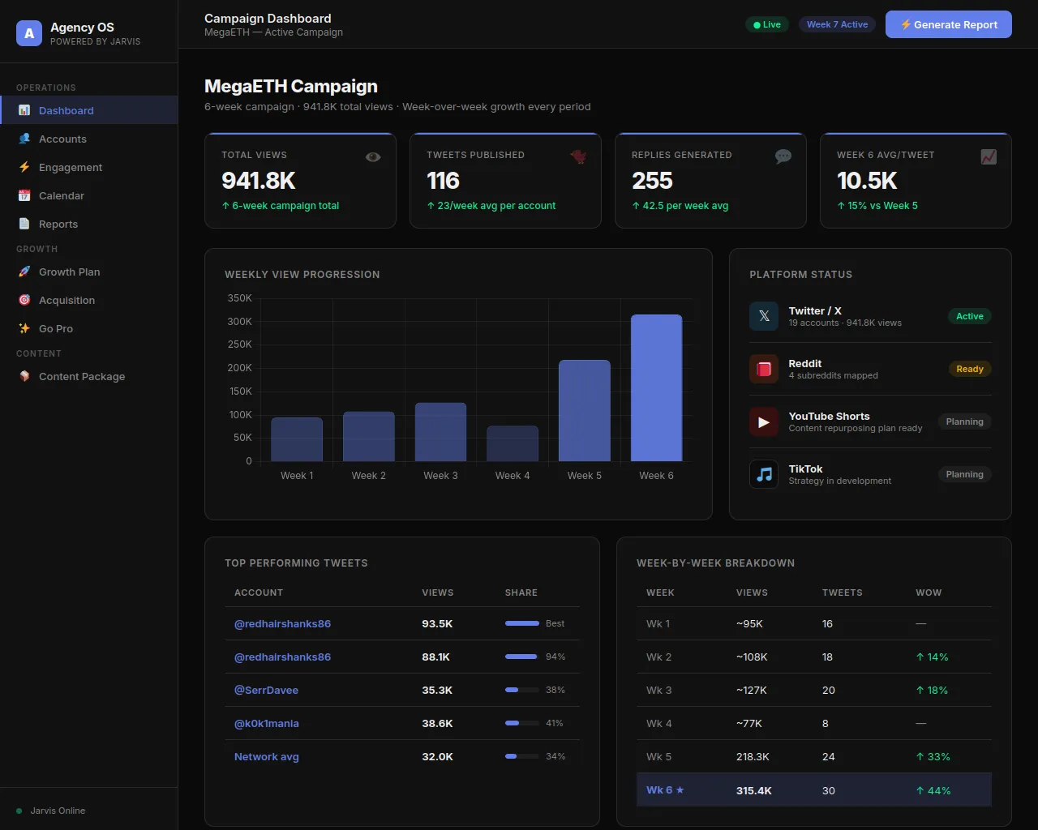Open Reports in sidebar
Viewport: 1038px width, 830px height.
(89, 224)
